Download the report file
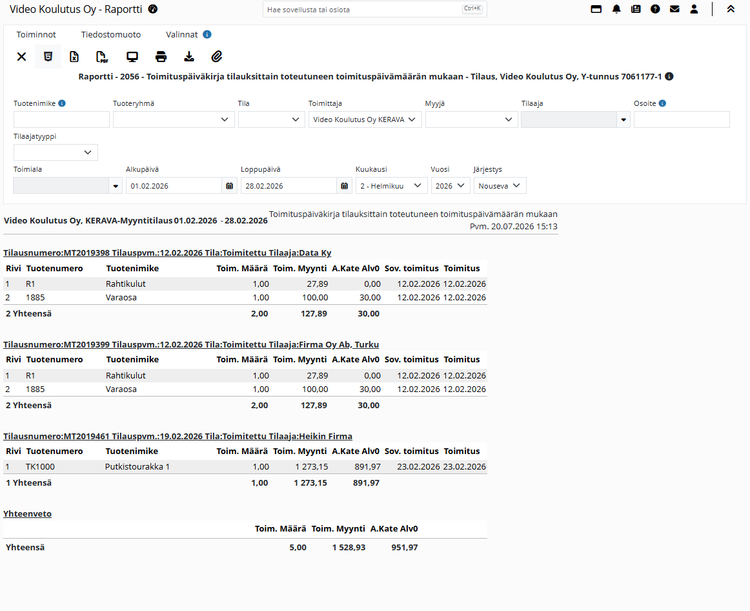 [x=189, y=57]
